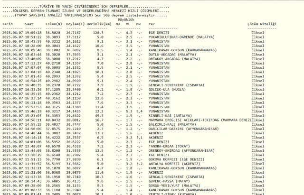Screen dimensions: 304x195
Task: Click the longitude '26.7167'
Action: pos(73,33)
